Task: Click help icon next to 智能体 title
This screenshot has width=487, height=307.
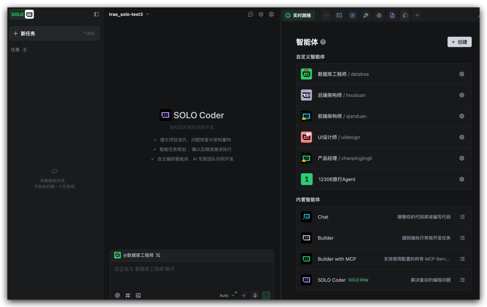Action: click(323, 42)
